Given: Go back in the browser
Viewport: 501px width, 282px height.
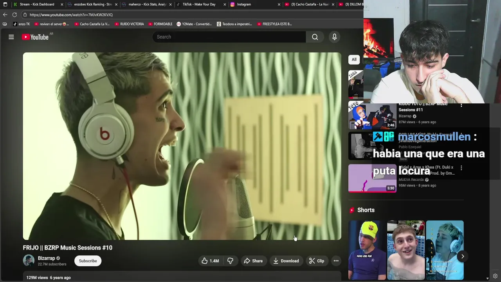Looking at the screenshot, I should pos(5,14).
